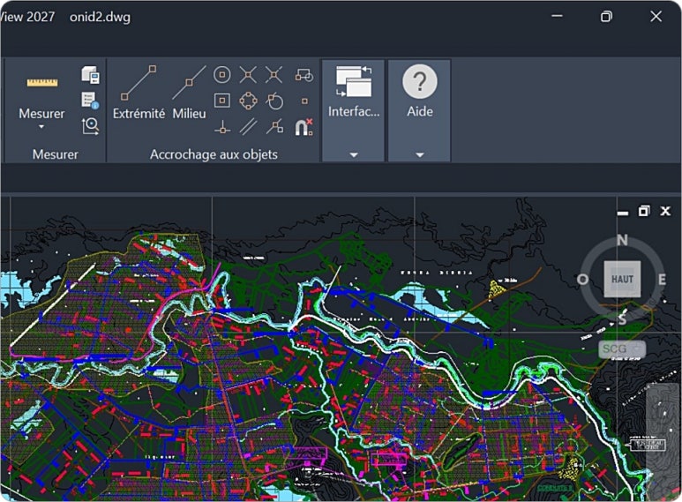Rotate view to S on ViewCube compass
Screen dimensions: 682x502
[x=622, y=318]
